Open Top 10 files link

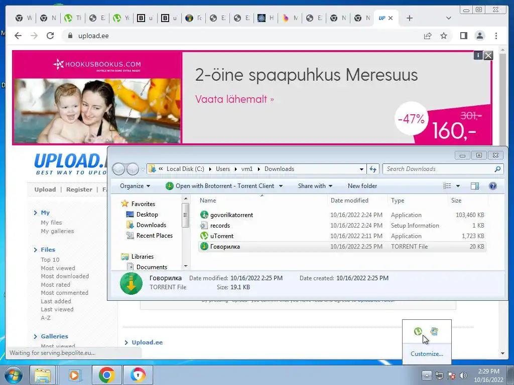(50, 260)
